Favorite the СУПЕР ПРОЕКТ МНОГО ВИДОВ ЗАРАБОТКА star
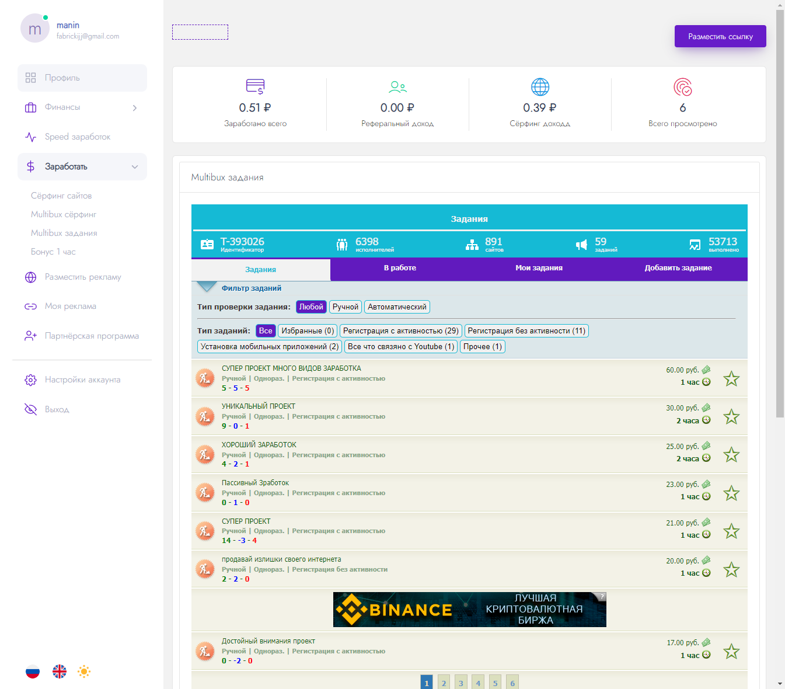Image resolution: width=785 pixels, height=689 pixels. (731, 379)
